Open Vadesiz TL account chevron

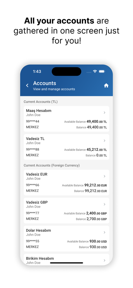tap(105, 141)
